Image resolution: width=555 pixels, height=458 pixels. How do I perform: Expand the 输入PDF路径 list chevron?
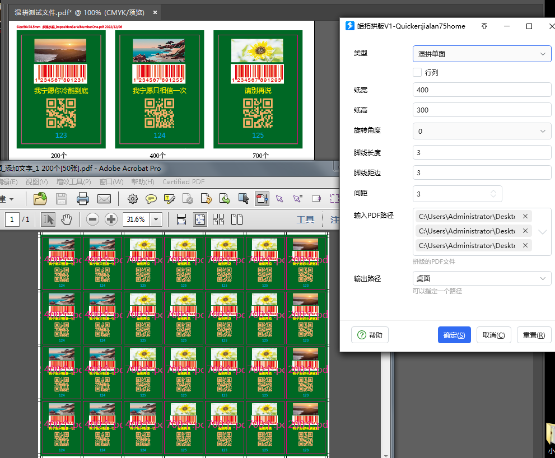click(542, 232)
